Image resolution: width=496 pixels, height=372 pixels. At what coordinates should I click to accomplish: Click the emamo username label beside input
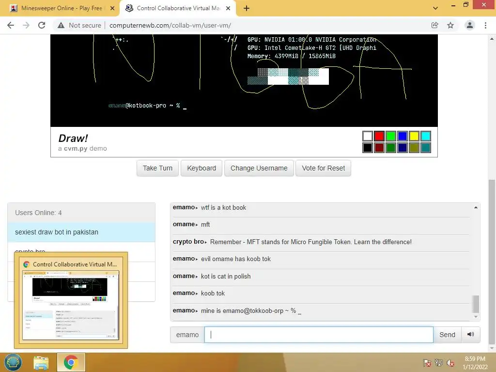(187, 335)
